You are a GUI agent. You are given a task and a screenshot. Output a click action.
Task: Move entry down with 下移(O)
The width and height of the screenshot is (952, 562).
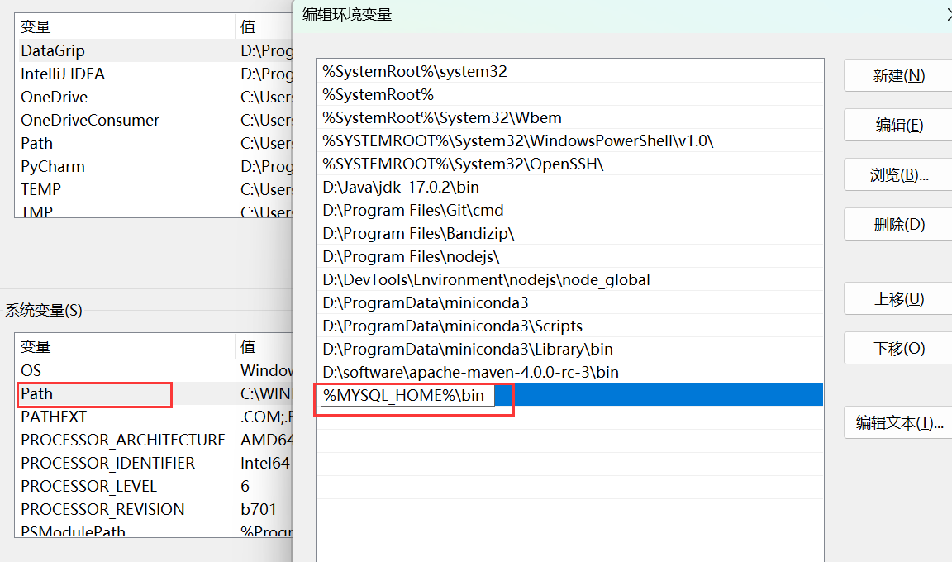(898, 349)
